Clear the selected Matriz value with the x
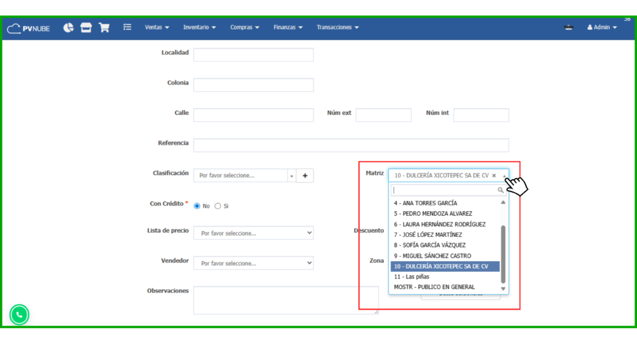This screenshot has height=358, width=637. [x=494, y=176]
